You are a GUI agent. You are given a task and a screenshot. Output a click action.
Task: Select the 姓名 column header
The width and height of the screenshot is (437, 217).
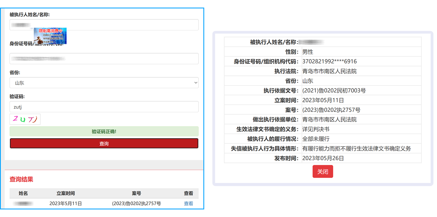click(23, 193)
